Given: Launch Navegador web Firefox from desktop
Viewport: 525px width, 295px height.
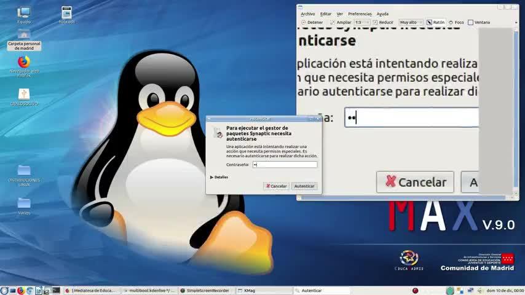Looking at the screenshot, I should [24, 66].
